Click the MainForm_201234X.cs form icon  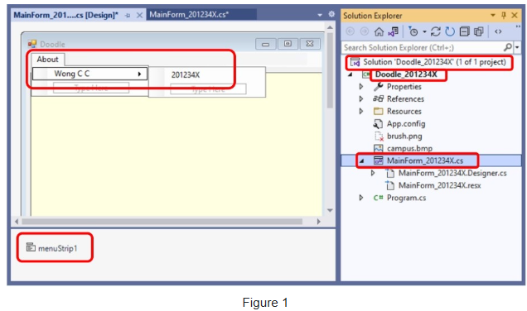(x=379, y=160)
